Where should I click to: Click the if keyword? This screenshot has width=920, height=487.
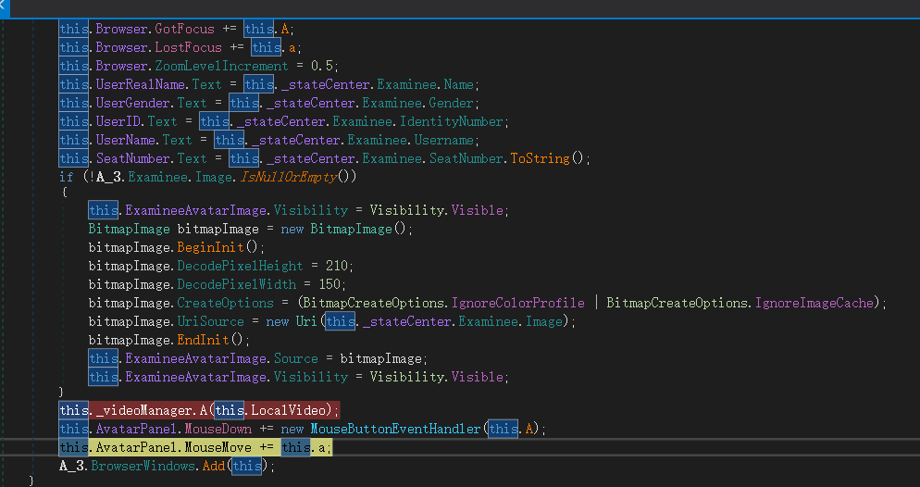(67, 177)
